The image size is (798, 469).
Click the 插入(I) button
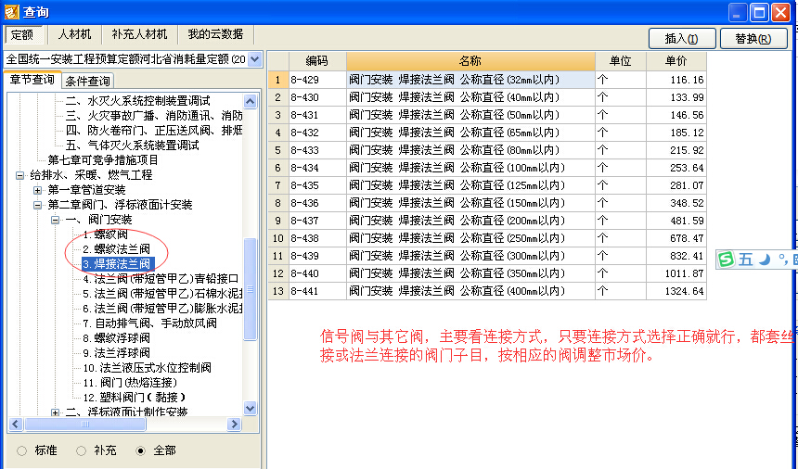pyautogui.click(x=682, y=39)
